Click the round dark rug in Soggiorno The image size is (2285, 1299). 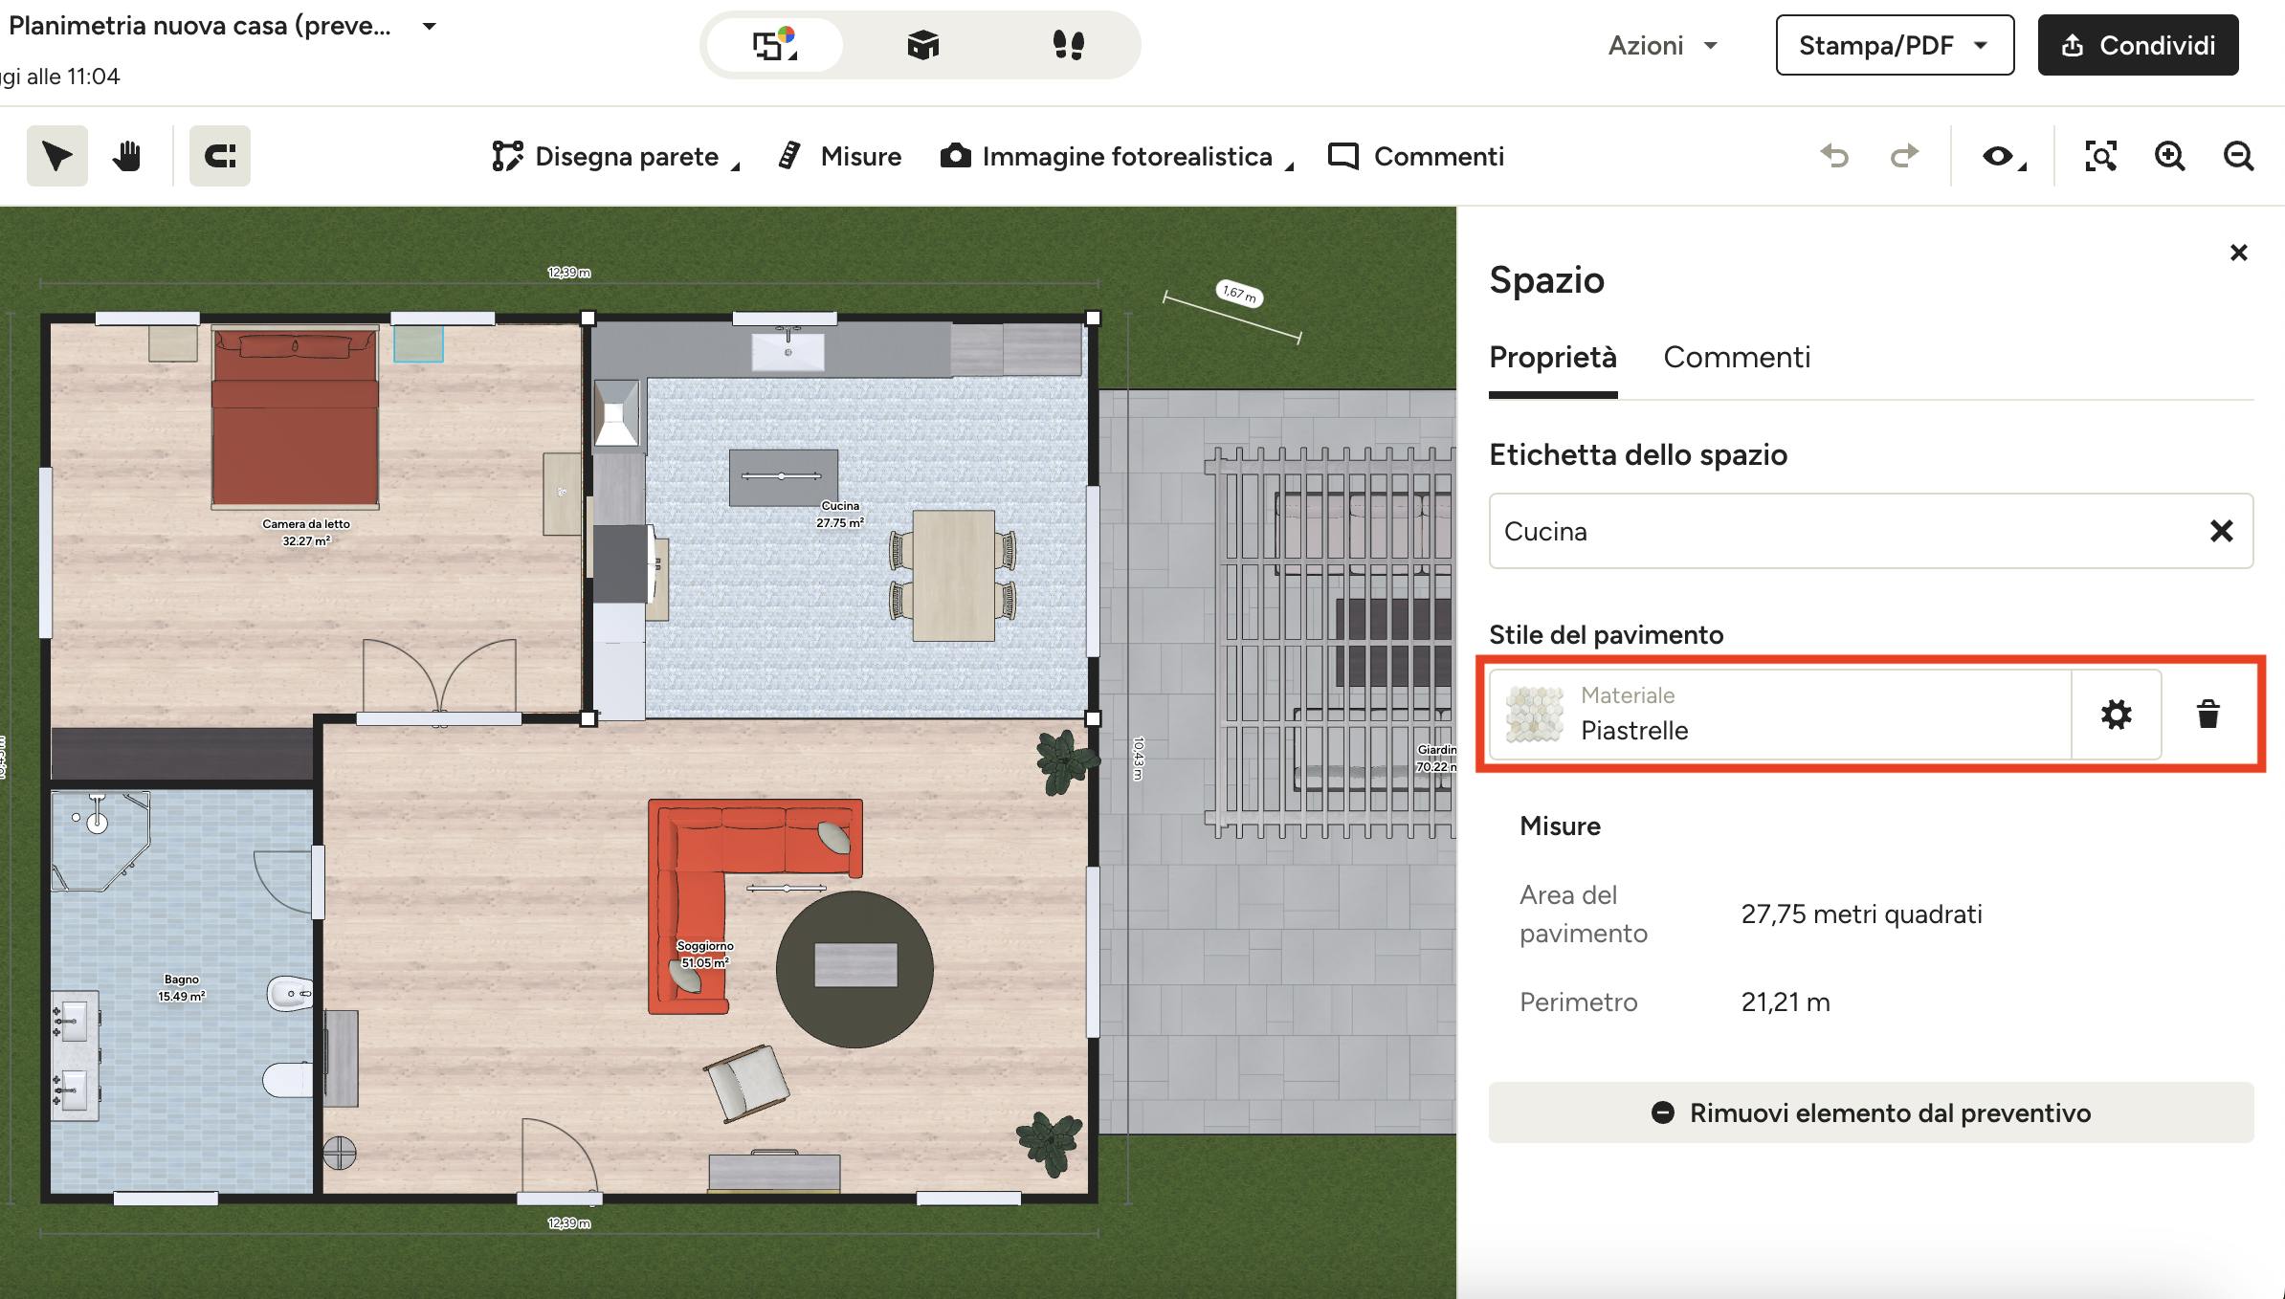tap(854, 969)
